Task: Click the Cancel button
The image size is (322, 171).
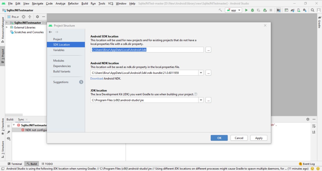Action: (x=239, y=138)
